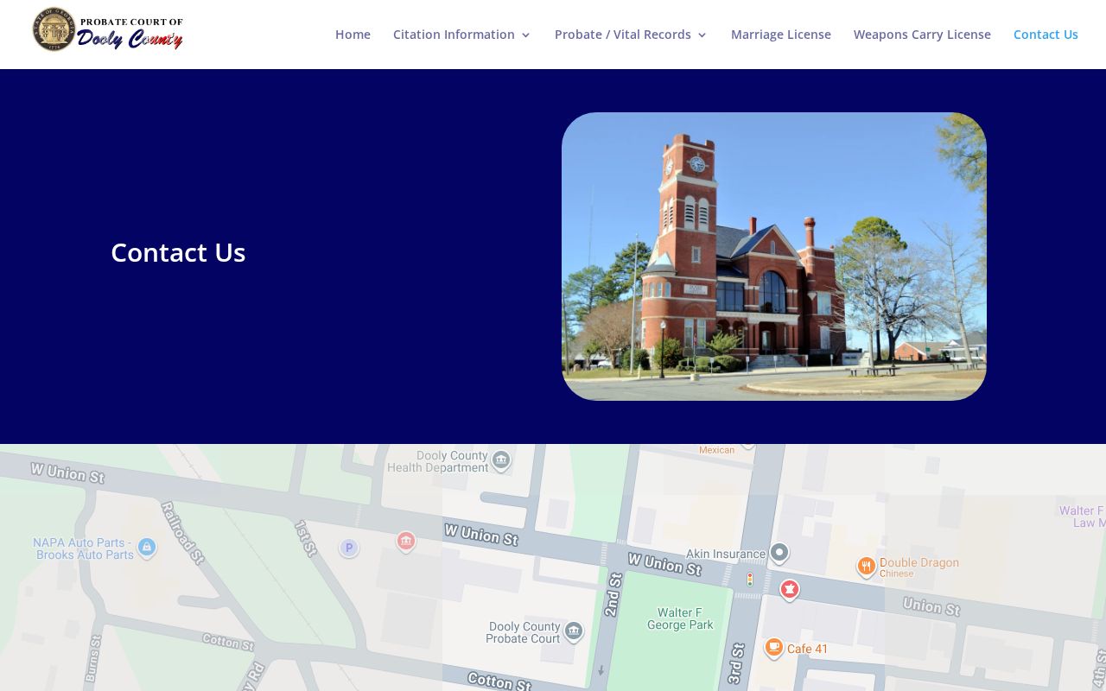The image size is (1106, 691).
Task: Click the Double Dragon Chinese restaurant marker
Action: [866, 566]
